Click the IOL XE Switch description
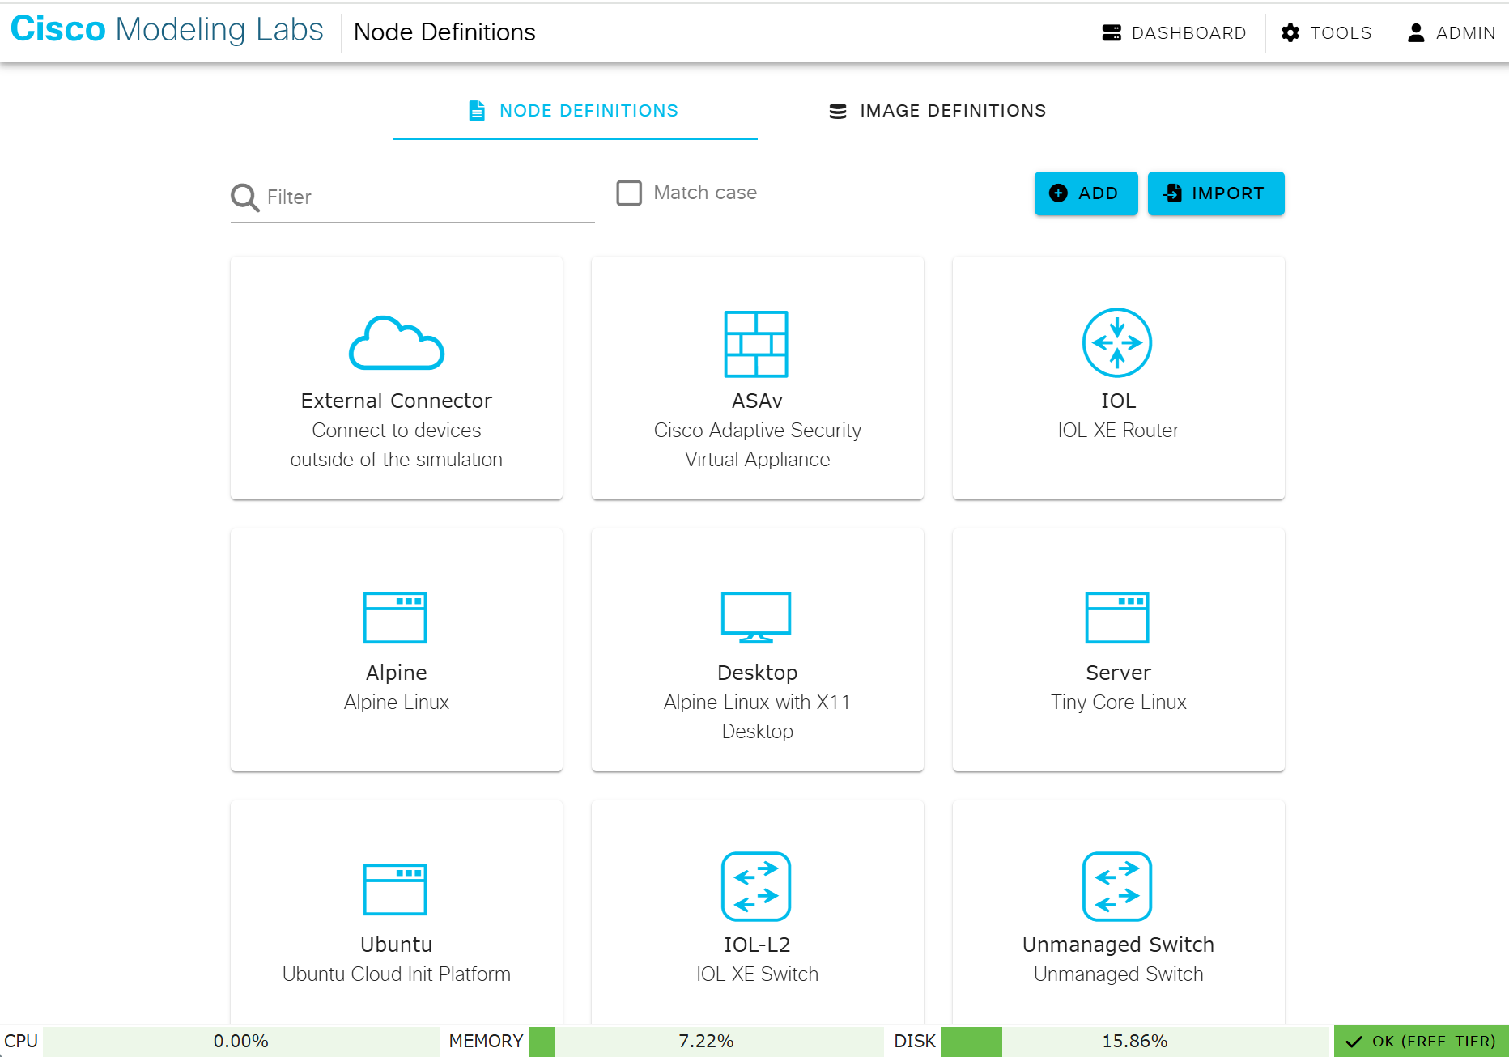This screenshot has width=1509, height=1057. pyautogui.click(x=758, y=974)
